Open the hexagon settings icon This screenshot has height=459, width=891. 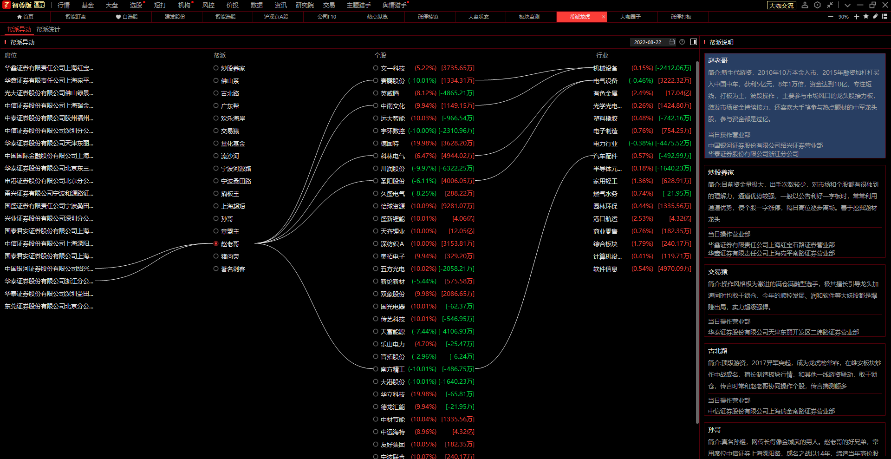[x=818, y=5]
